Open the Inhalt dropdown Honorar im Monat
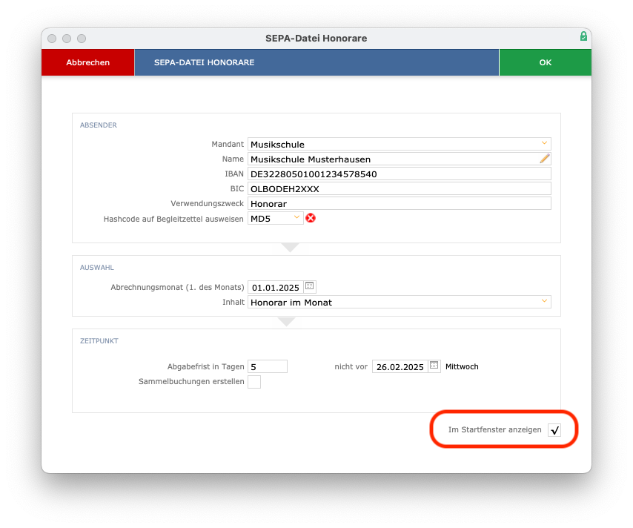 click(x=400, y=302)
